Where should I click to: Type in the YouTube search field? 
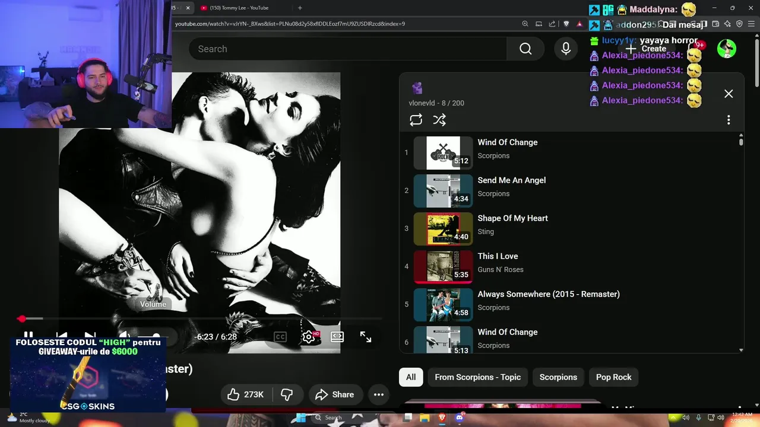point(347,49)
